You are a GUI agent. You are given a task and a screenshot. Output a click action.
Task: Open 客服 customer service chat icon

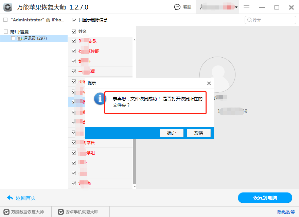pyautogui.click(x=177, y=7)
